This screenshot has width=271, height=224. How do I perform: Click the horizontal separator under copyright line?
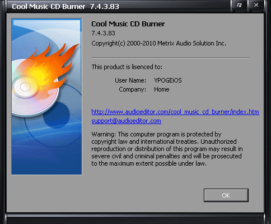click(x=170, y=58)
